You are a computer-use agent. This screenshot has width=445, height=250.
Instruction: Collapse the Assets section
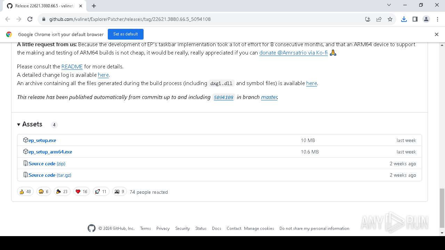30,124
